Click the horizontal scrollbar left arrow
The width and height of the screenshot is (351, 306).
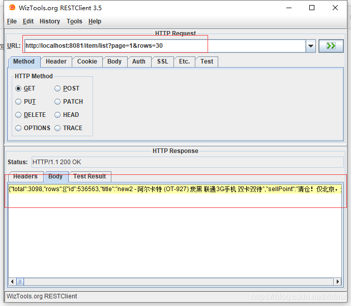pyautogui.click(x=12, y=282)
